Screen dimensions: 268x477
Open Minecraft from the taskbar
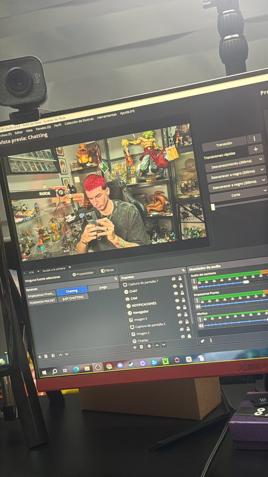[x=165, y=361]
